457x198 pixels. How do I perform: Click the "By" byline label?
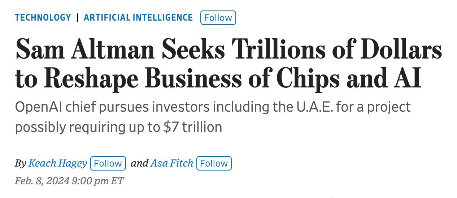(x=20, y=163)
